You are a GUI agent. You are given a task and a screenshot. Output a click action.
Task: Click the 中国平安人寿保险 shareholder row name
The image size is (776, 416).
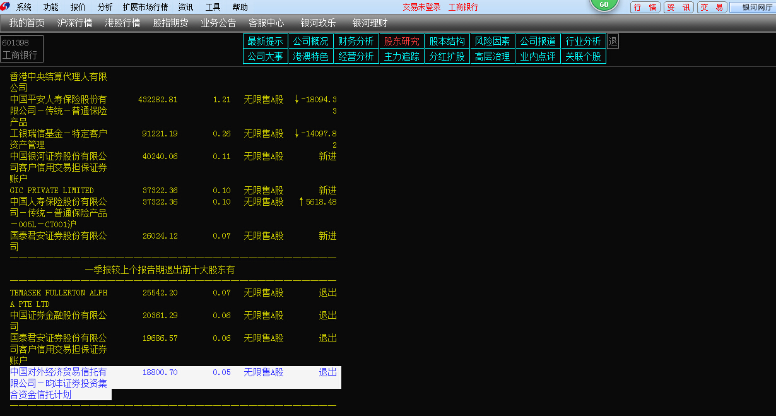(59, 110)
